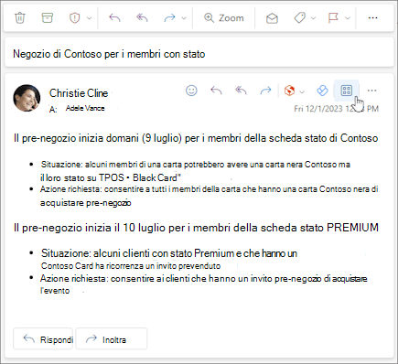Click the Zoom button

[224, 18]
